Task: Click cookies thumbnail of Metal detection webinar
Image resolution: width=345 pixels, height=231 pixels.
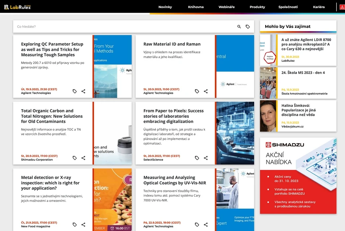Action: (x=113, y=200)
